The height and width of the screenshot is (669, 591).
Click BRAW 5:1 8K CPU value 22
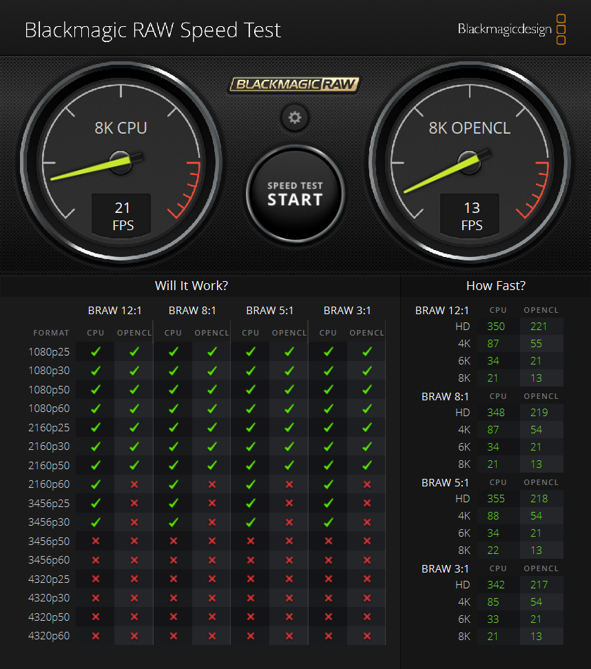tap(493, 550)
